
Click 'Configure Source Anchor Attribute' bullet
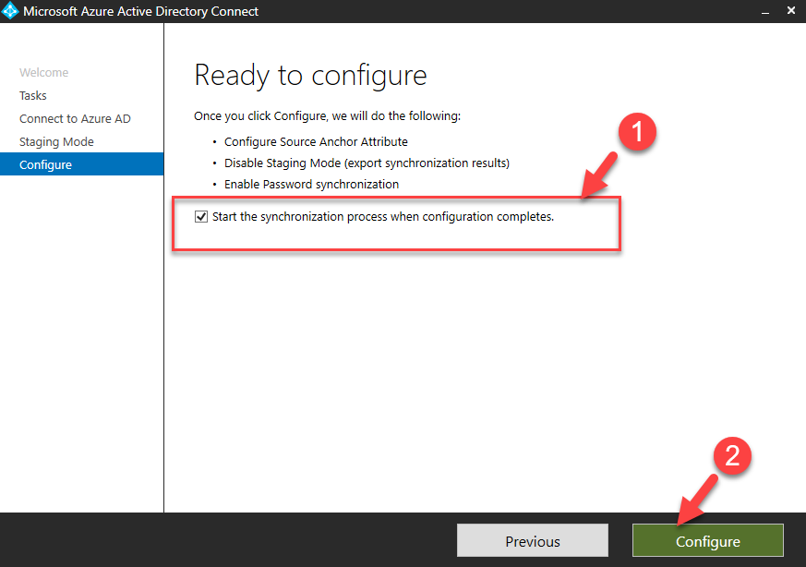click(316, 142)
